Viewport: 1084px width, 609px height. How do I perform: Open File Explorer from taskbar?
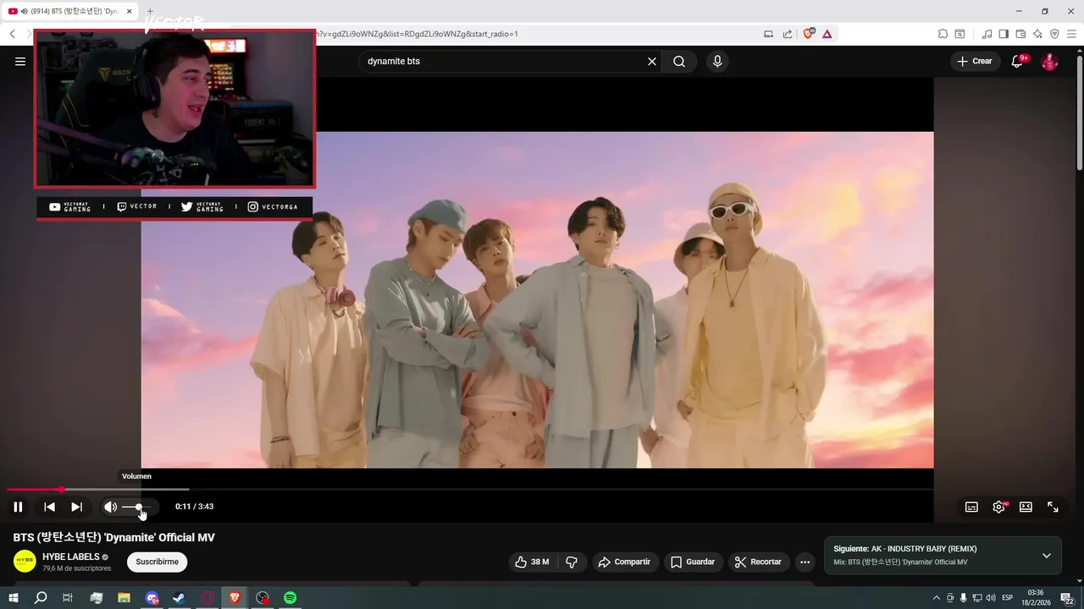pyautogui.click(x=124, y=598)
